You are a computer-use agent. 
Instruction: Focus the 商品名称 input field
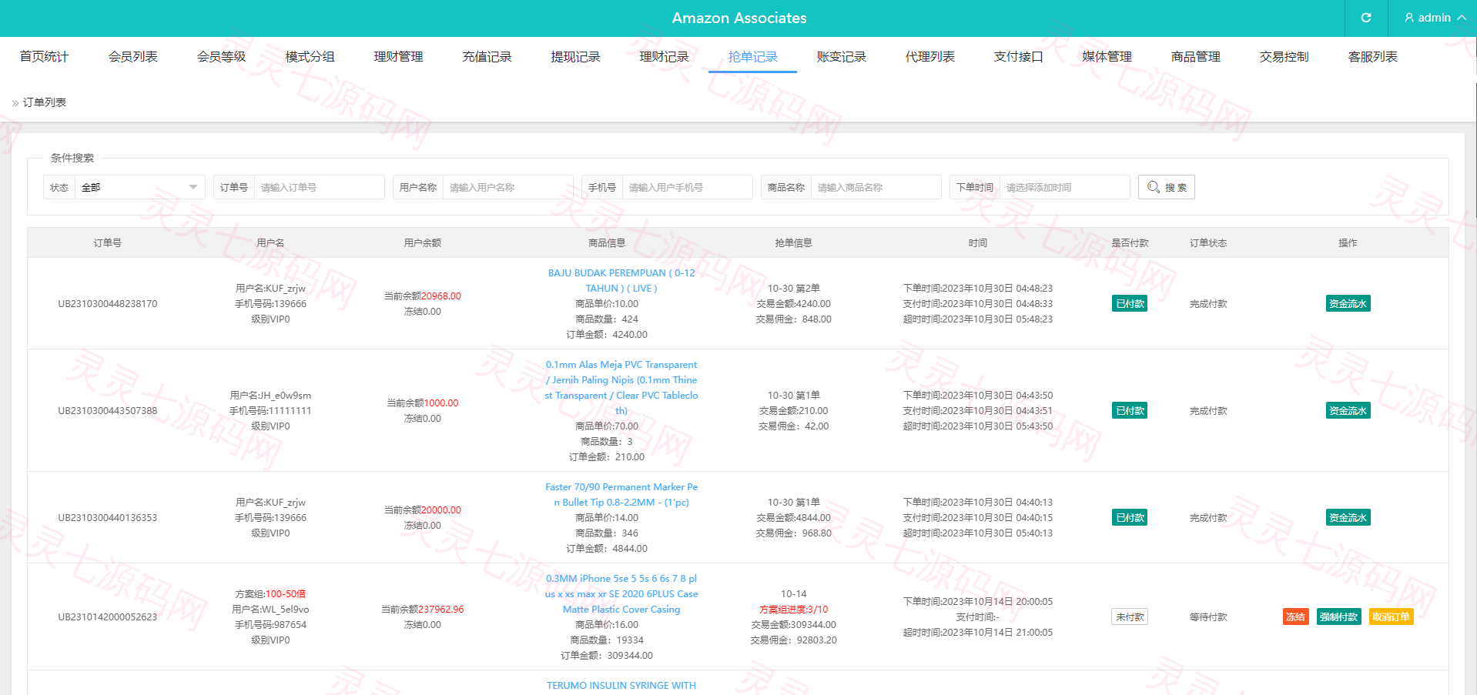coord(876,187)
